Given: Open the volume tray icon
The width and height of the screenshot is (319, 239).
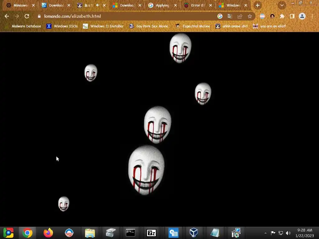Looking at the screenshot, I should tap(288, 233).
